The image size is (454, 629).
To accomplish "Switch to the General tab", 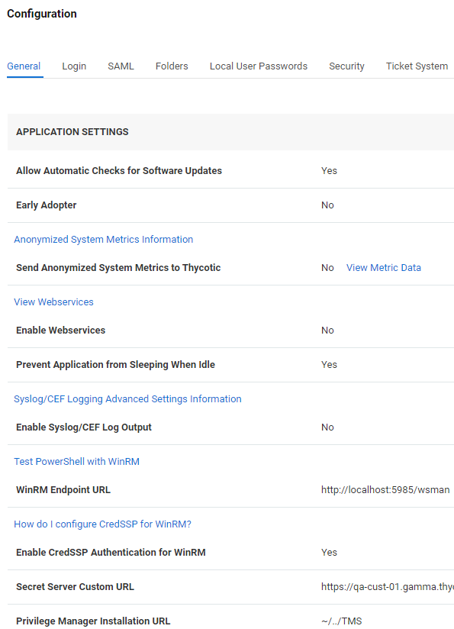I will point(24,66).
